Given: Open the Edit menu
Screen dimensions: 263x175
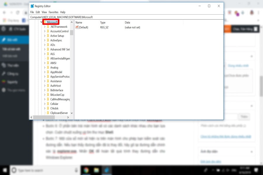Looking at the screenshot, I should click(38, 12).
